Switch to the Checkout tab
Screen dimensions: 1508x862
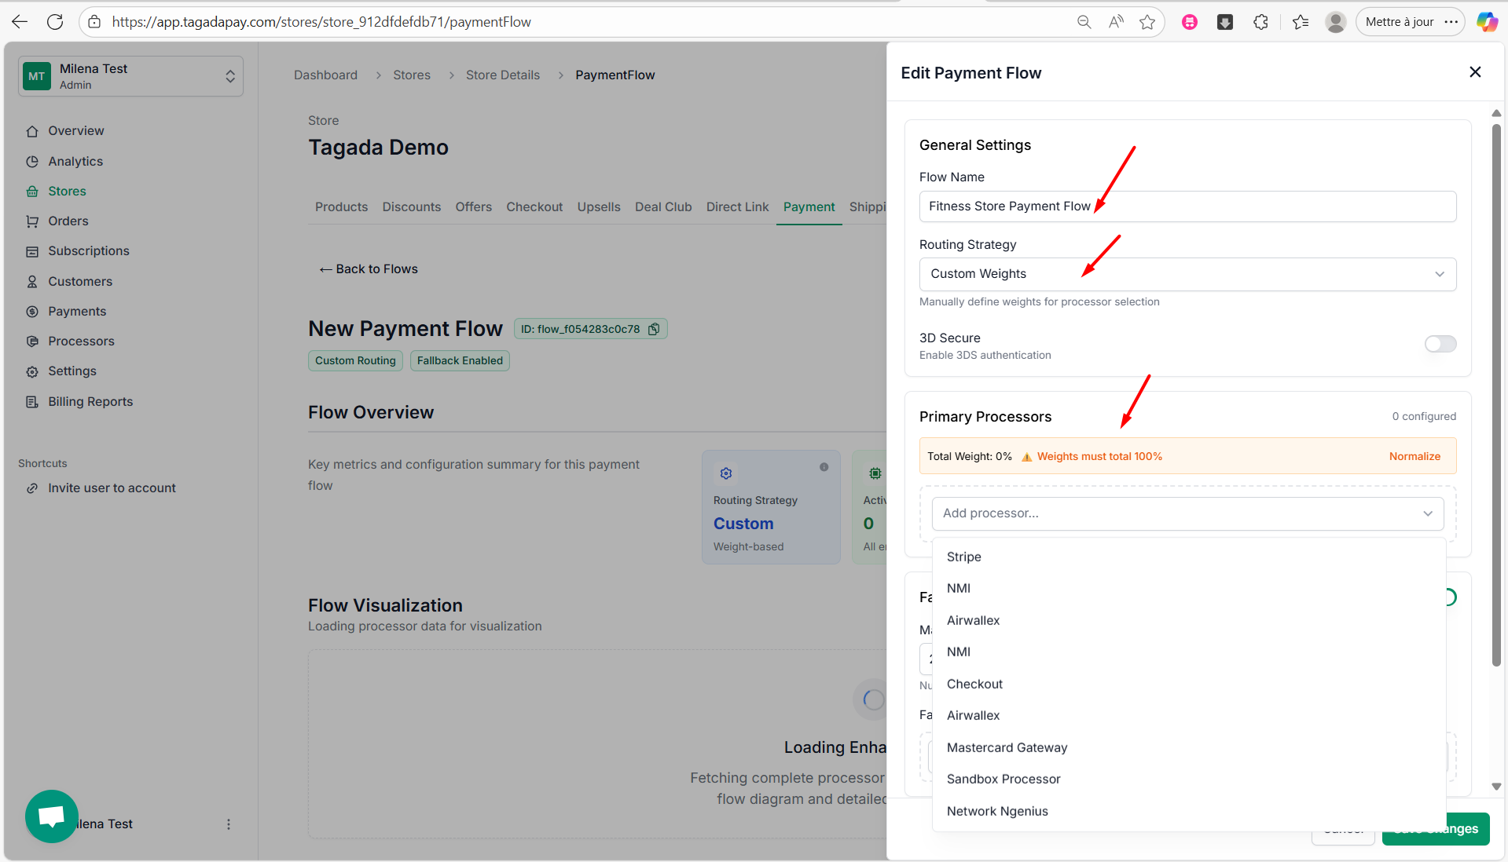(534, 206)
